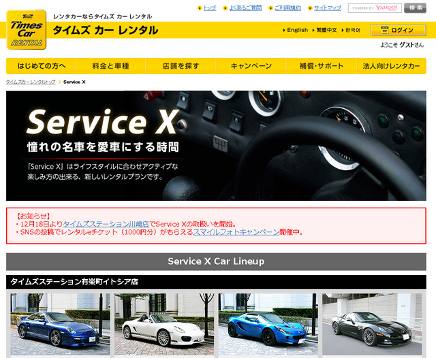Viewport: 436px width, 358px height.
Task: Open よくあるご質問 FAQ link
Action: pyautogui.click(x=245, y=8)
